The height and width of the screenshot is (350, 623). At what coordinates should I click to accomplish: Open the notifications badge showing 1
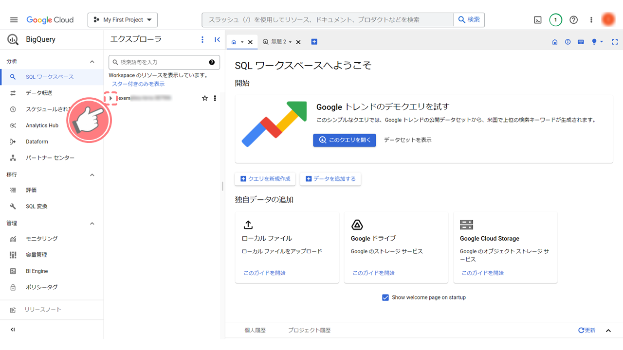click(x=555, y=20)
